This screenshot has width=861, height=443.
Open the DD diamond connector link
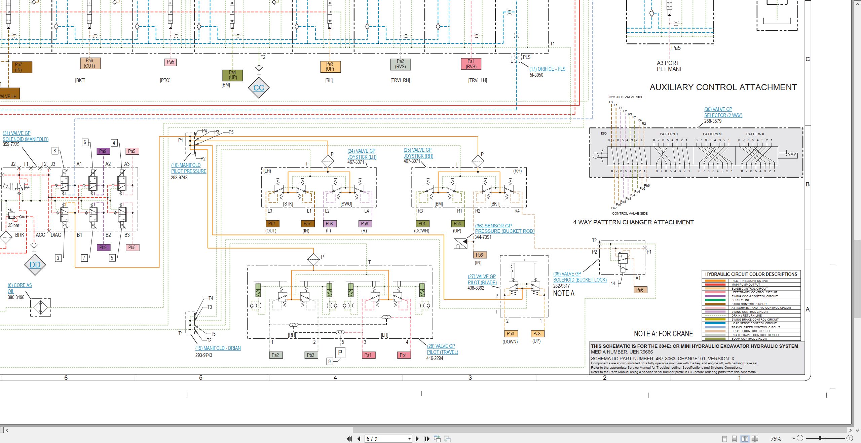pos(35,265)
